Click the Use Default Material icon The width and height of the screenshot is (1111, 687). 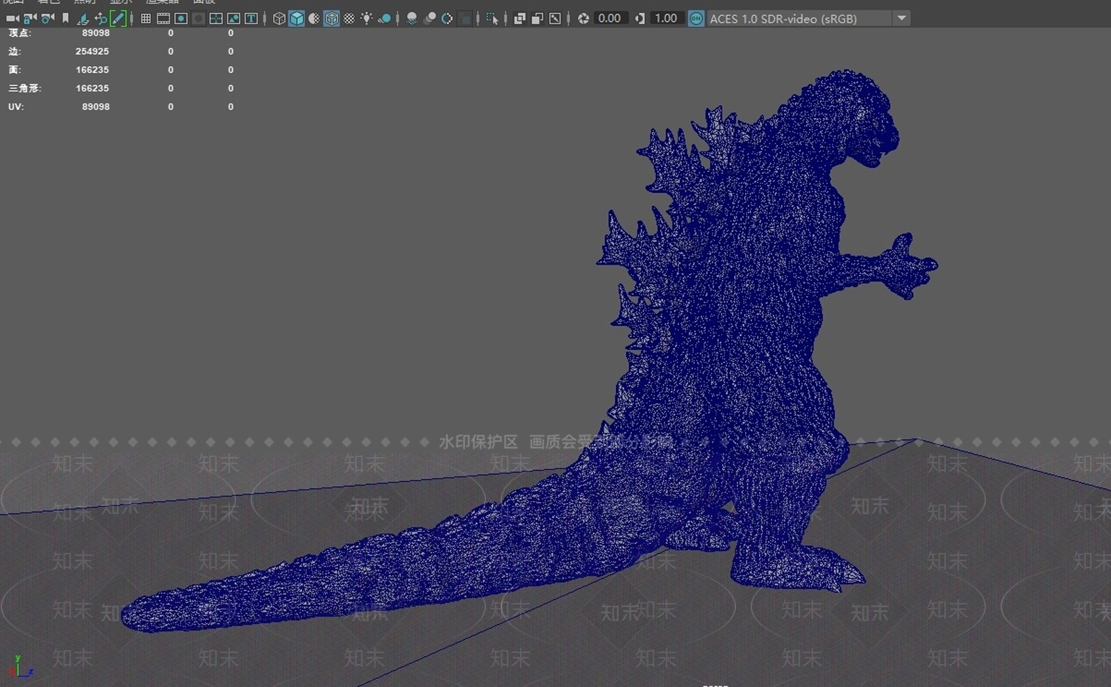pos(314,19)
